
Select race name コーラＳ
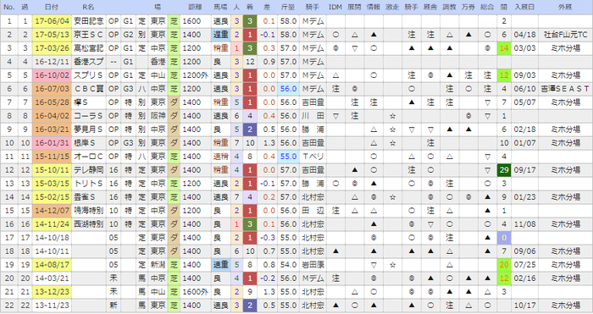[89, 116]
